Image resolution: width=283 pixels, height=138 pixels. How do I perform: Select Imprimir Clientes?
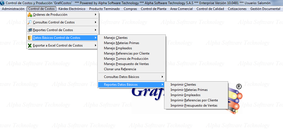(183, 85)
